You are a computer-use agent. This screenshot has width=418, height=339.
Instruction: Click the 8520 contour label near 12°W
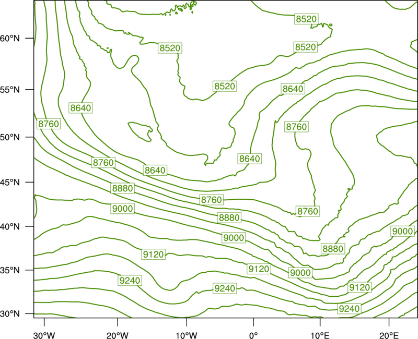pos(170,48)
